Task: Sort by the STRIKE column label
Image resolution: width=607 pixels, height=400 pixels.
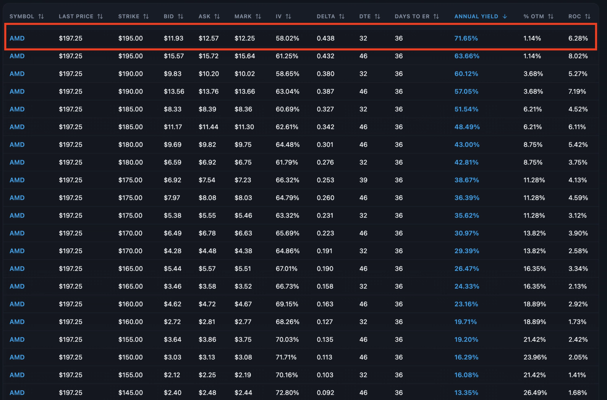Action: coord(129,17)
